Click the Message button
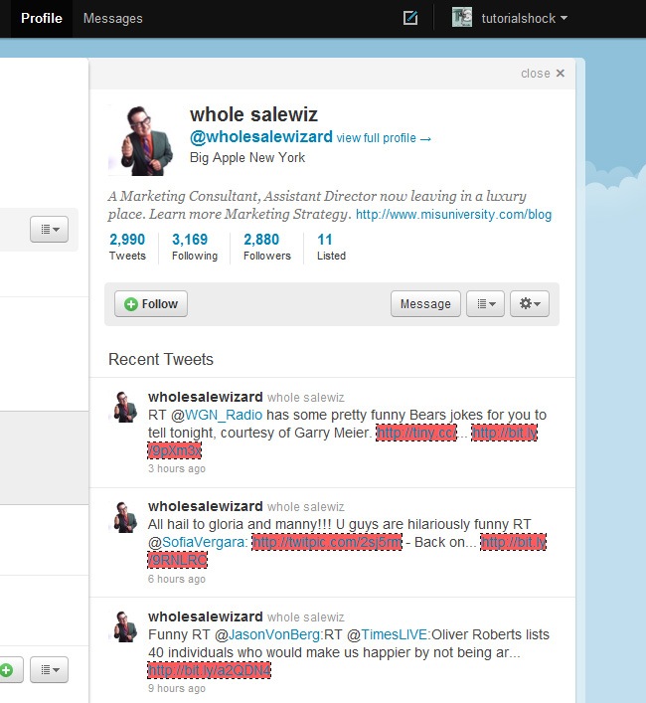646x703 pixels. point(425,304)
